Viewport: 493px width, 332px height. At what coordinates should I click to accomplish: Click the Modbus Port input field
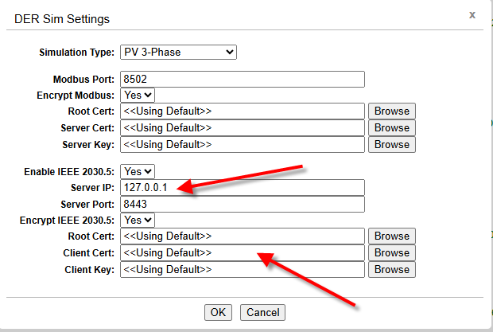[x=243, y=80]
